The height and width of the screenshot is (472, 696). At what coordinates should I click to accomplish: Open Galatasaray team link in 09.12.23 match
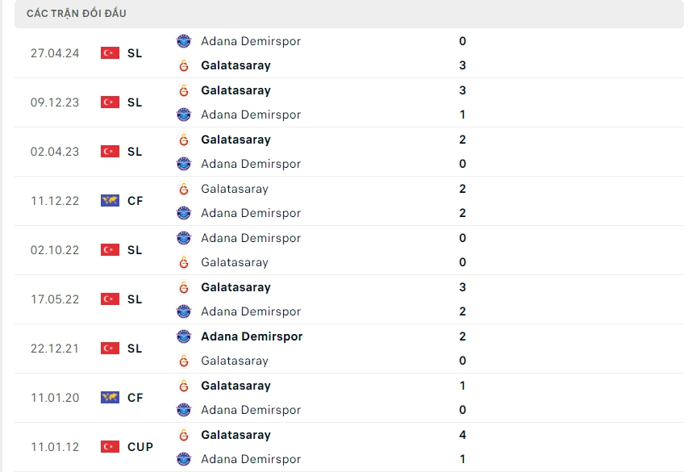[x=235, y=90]
